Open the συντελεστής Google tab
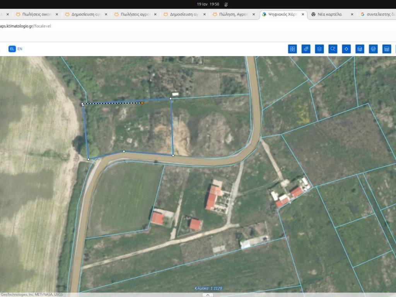This screenshot has width=396, height=297. click(x=377, y=14)
